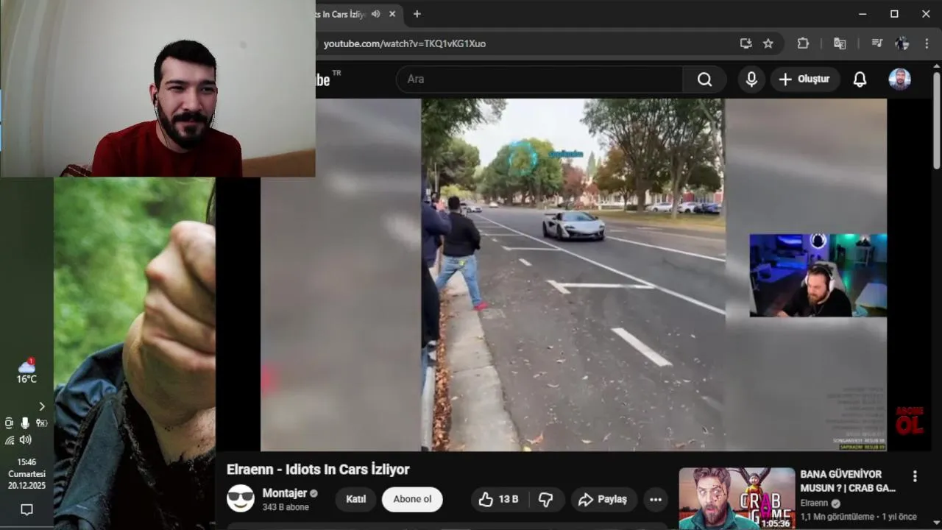Click the page vertical scrollbar
942x530 pixels.
936,121
